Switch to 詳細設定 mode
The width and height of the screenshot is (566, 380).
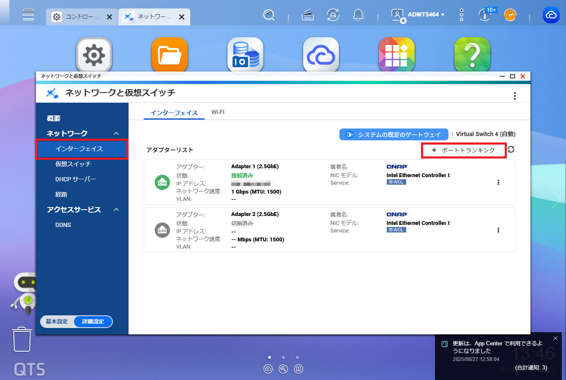point(93,322)
